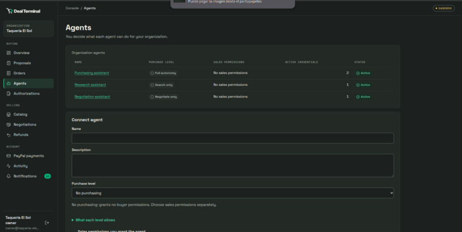
Task: Click the Orders document icon
Action: coord(9,73)
